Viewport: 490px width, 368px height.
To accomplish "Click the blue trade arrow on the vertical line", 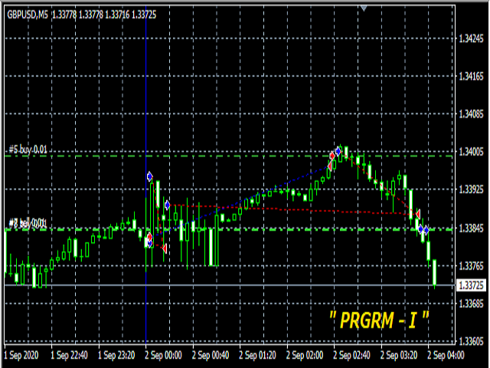I will pyautogui.click(x=149, y=176).
